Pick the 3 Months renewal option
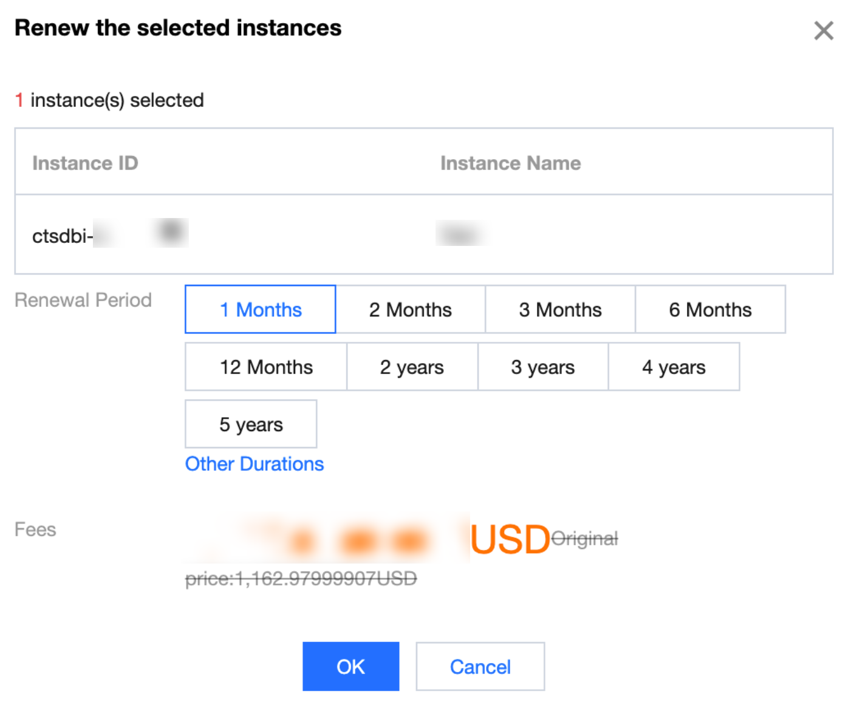Screen dimensions: 854x702 [560, 310]
